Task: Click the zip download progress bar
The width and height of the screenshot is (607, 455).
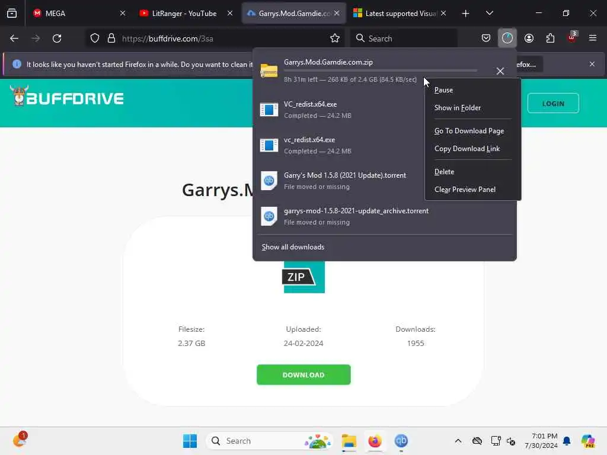Action: [380, 71]
